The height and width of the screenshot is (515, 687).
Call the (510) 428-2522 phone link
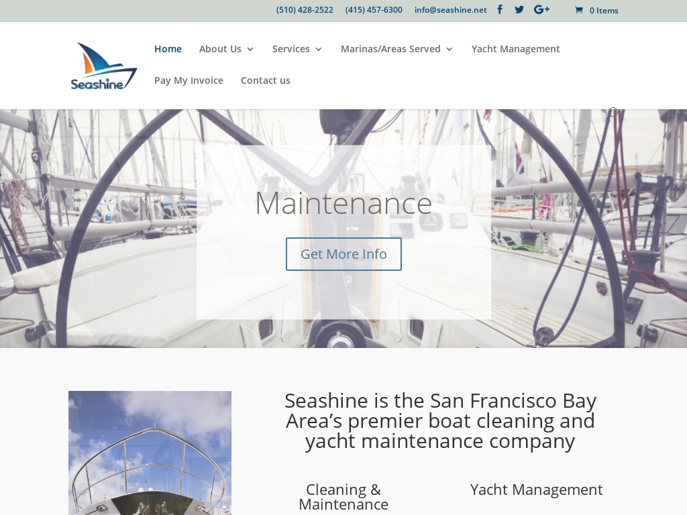tap(305, 9)
